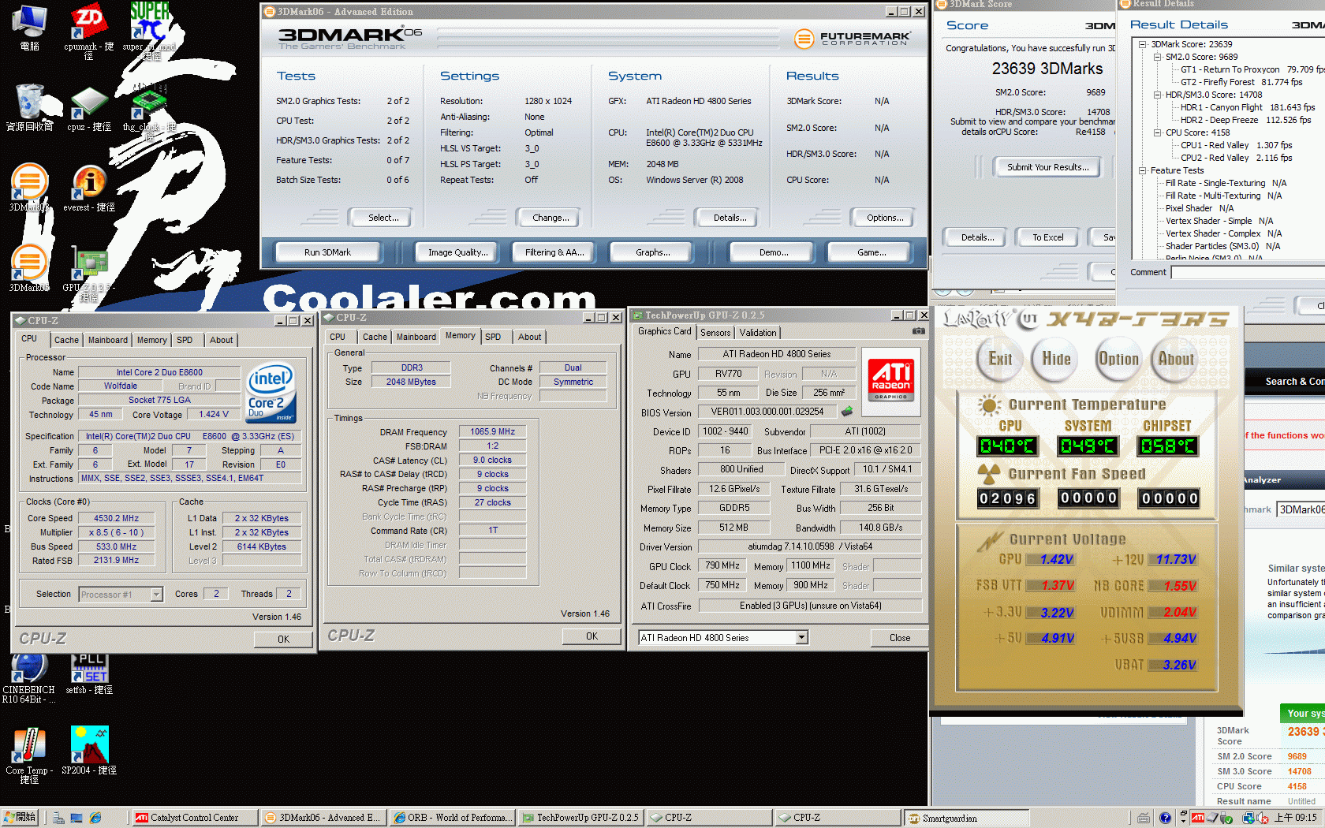
Task: Click the Close button in GPU-Z
Action: coord(899,638)
